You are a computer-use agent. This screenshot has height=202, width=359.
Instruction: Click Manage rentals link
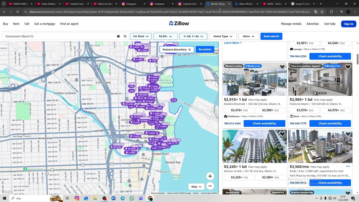click(291, 24)
